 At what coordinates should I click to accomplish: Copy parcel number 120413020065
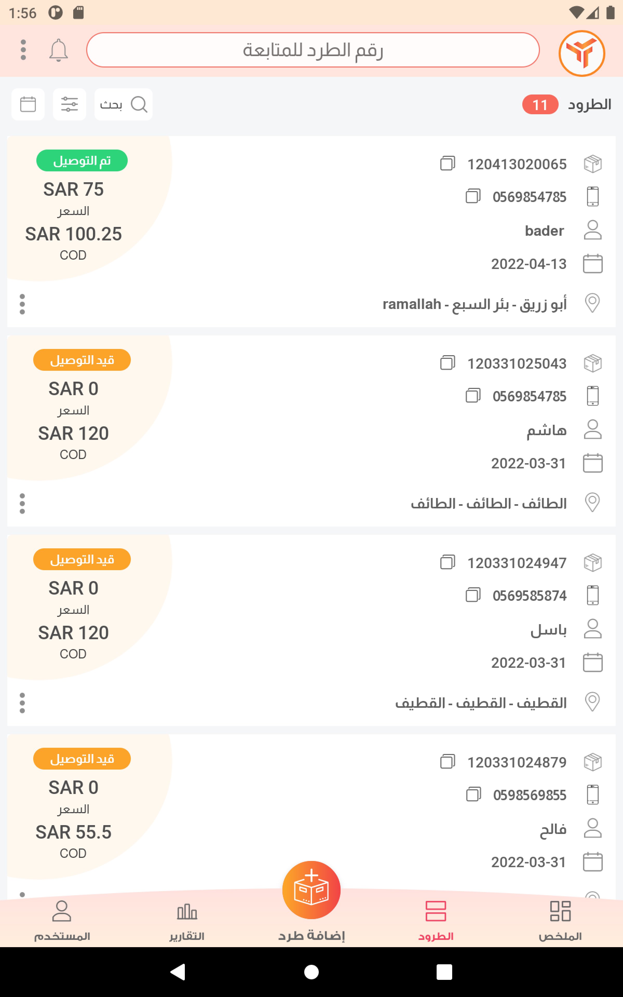[447, 164]
